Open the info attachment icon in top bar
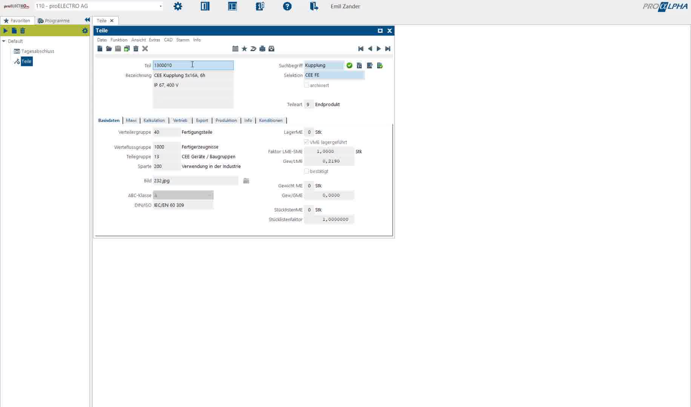 (260, 6)
